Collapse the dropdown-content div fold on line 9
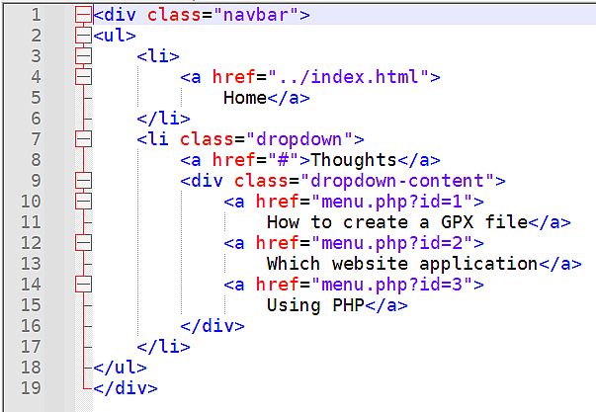Image resolution: width=596 pixels, height=412 pixels. [83, 181]
